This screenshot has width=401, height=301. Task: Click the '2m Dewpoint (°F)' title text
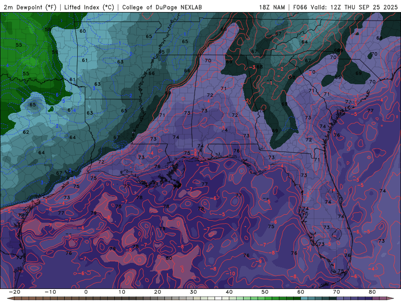pyautogui.click(x=30, y=7)
